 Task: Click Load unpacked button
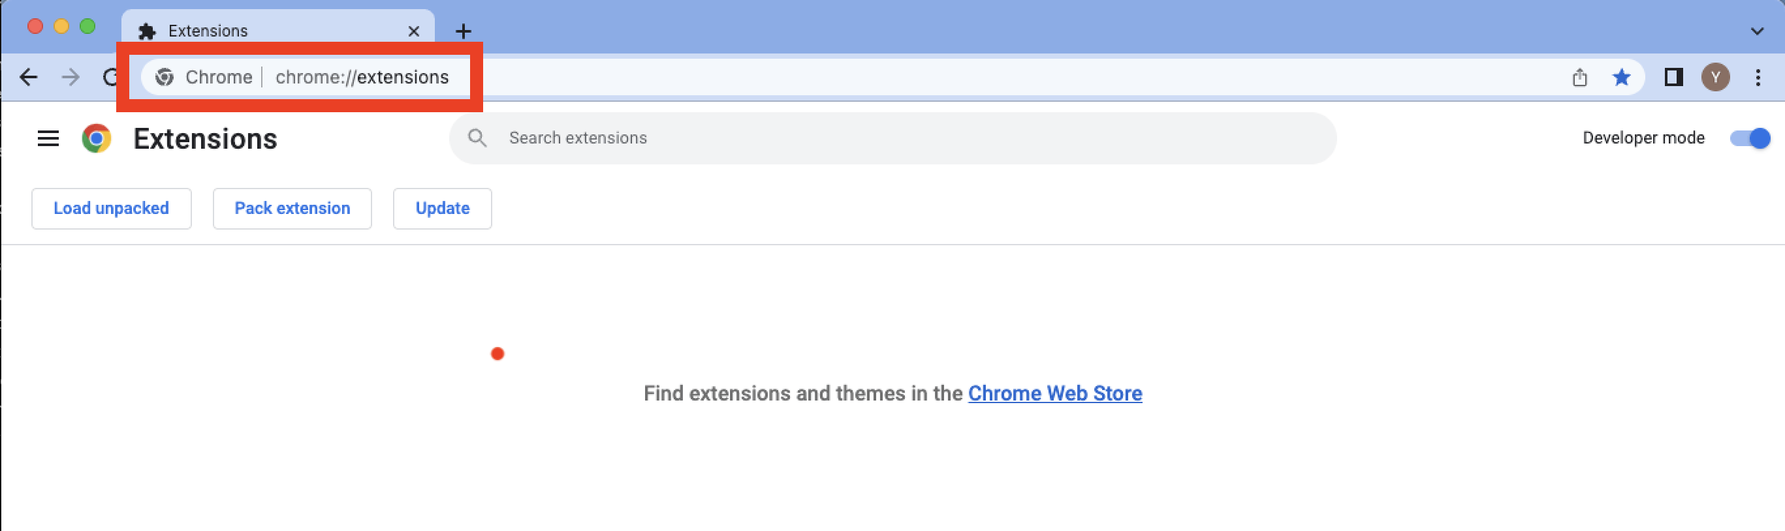pos(111,208)
